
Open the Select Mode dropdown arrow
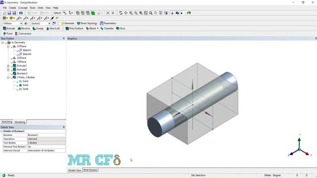pyautogui.click(x=72, y=13)
